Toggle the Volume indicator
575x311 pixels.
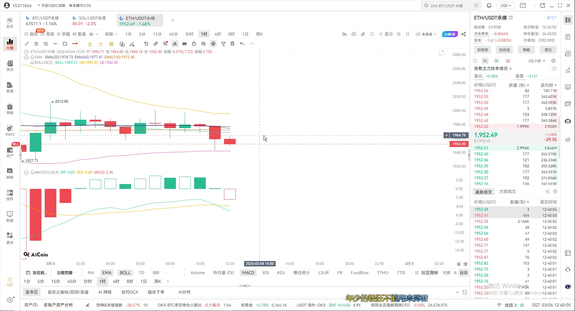198,273
